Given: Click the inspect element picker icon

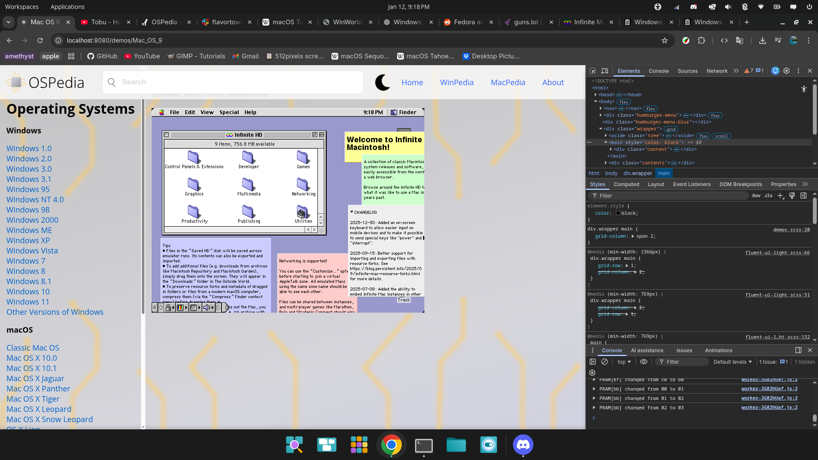Looking at the screenshot, I should 593,71.
